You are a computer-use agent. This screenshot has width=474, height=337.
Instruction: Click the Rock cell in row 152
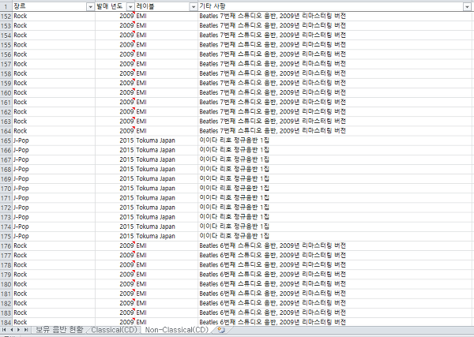coord(54,17)
